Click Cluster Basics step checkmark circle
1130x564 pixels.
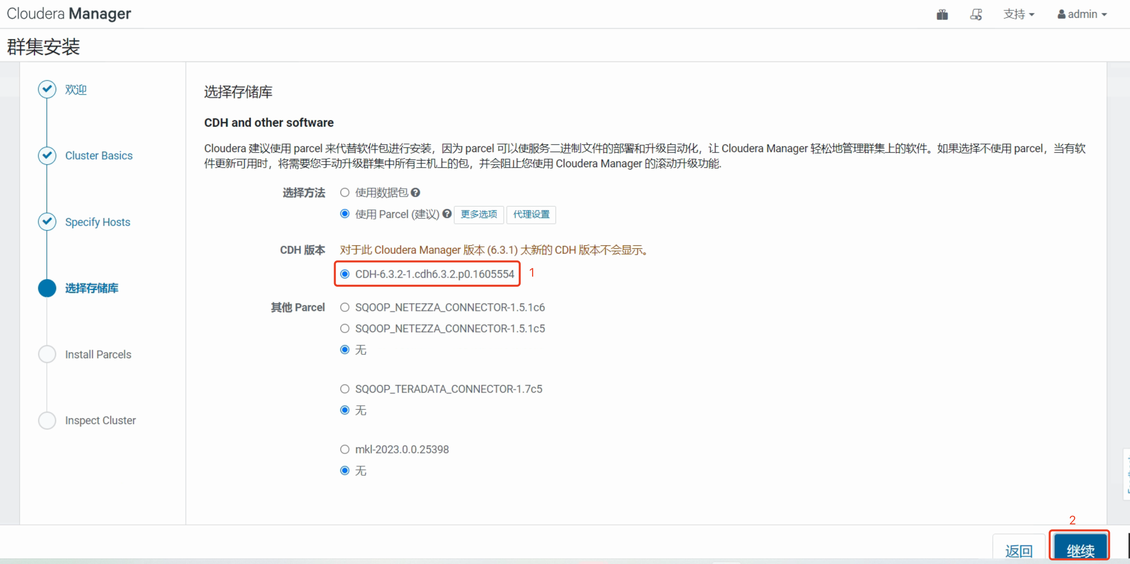click(x=47, y=156)
